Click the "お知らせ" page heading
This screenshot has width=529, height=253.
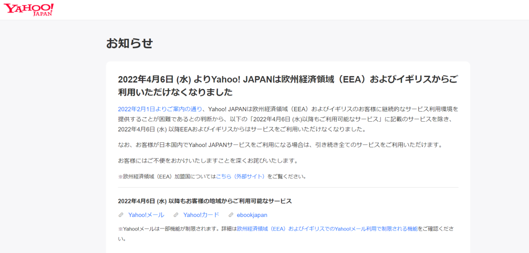130,43
